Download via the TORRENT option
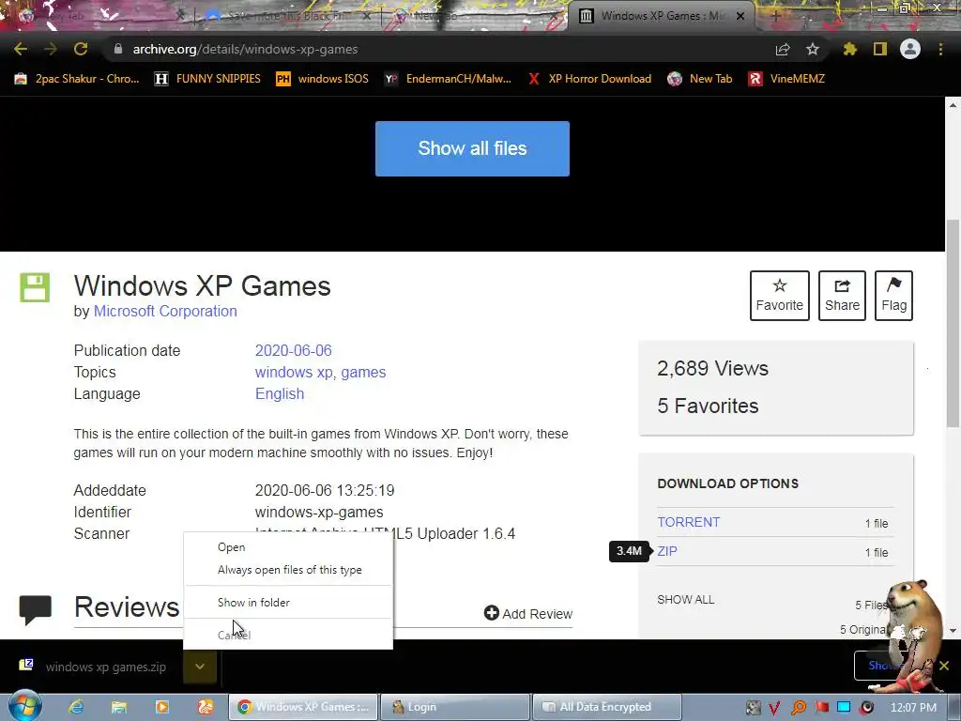This screenshot has width=961, height=721. [x=688, y=522]
